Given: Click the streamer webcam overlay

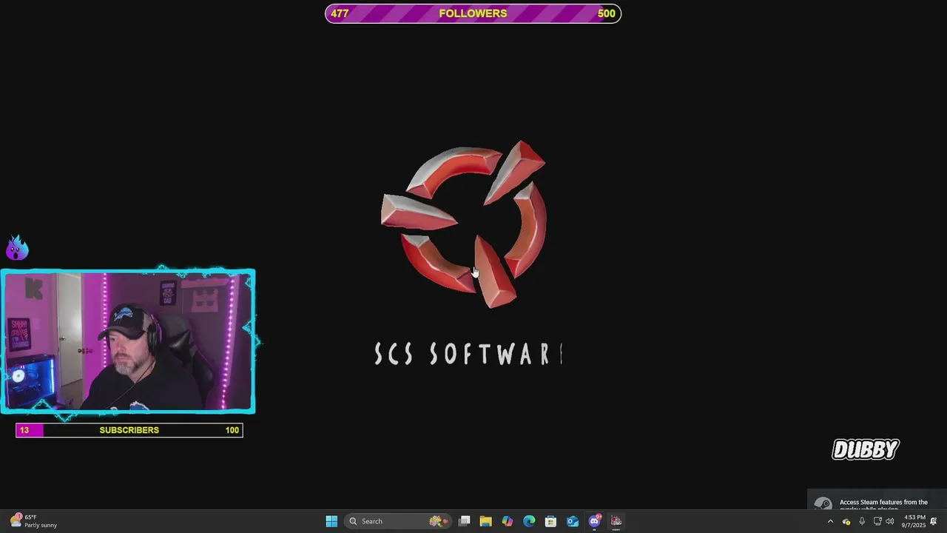Looking at the screenshot, I should pyautogui.click(x=128, y=341).
